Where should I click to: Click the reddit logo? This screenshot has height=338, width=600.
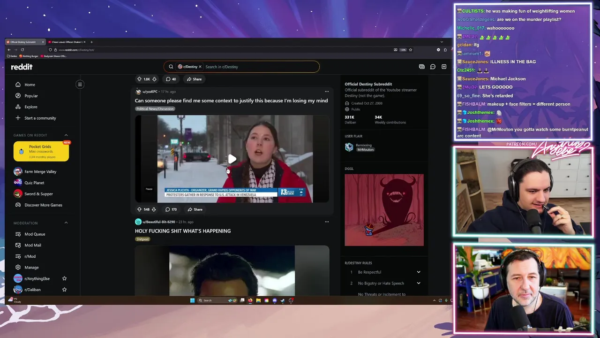pos(22,67)
